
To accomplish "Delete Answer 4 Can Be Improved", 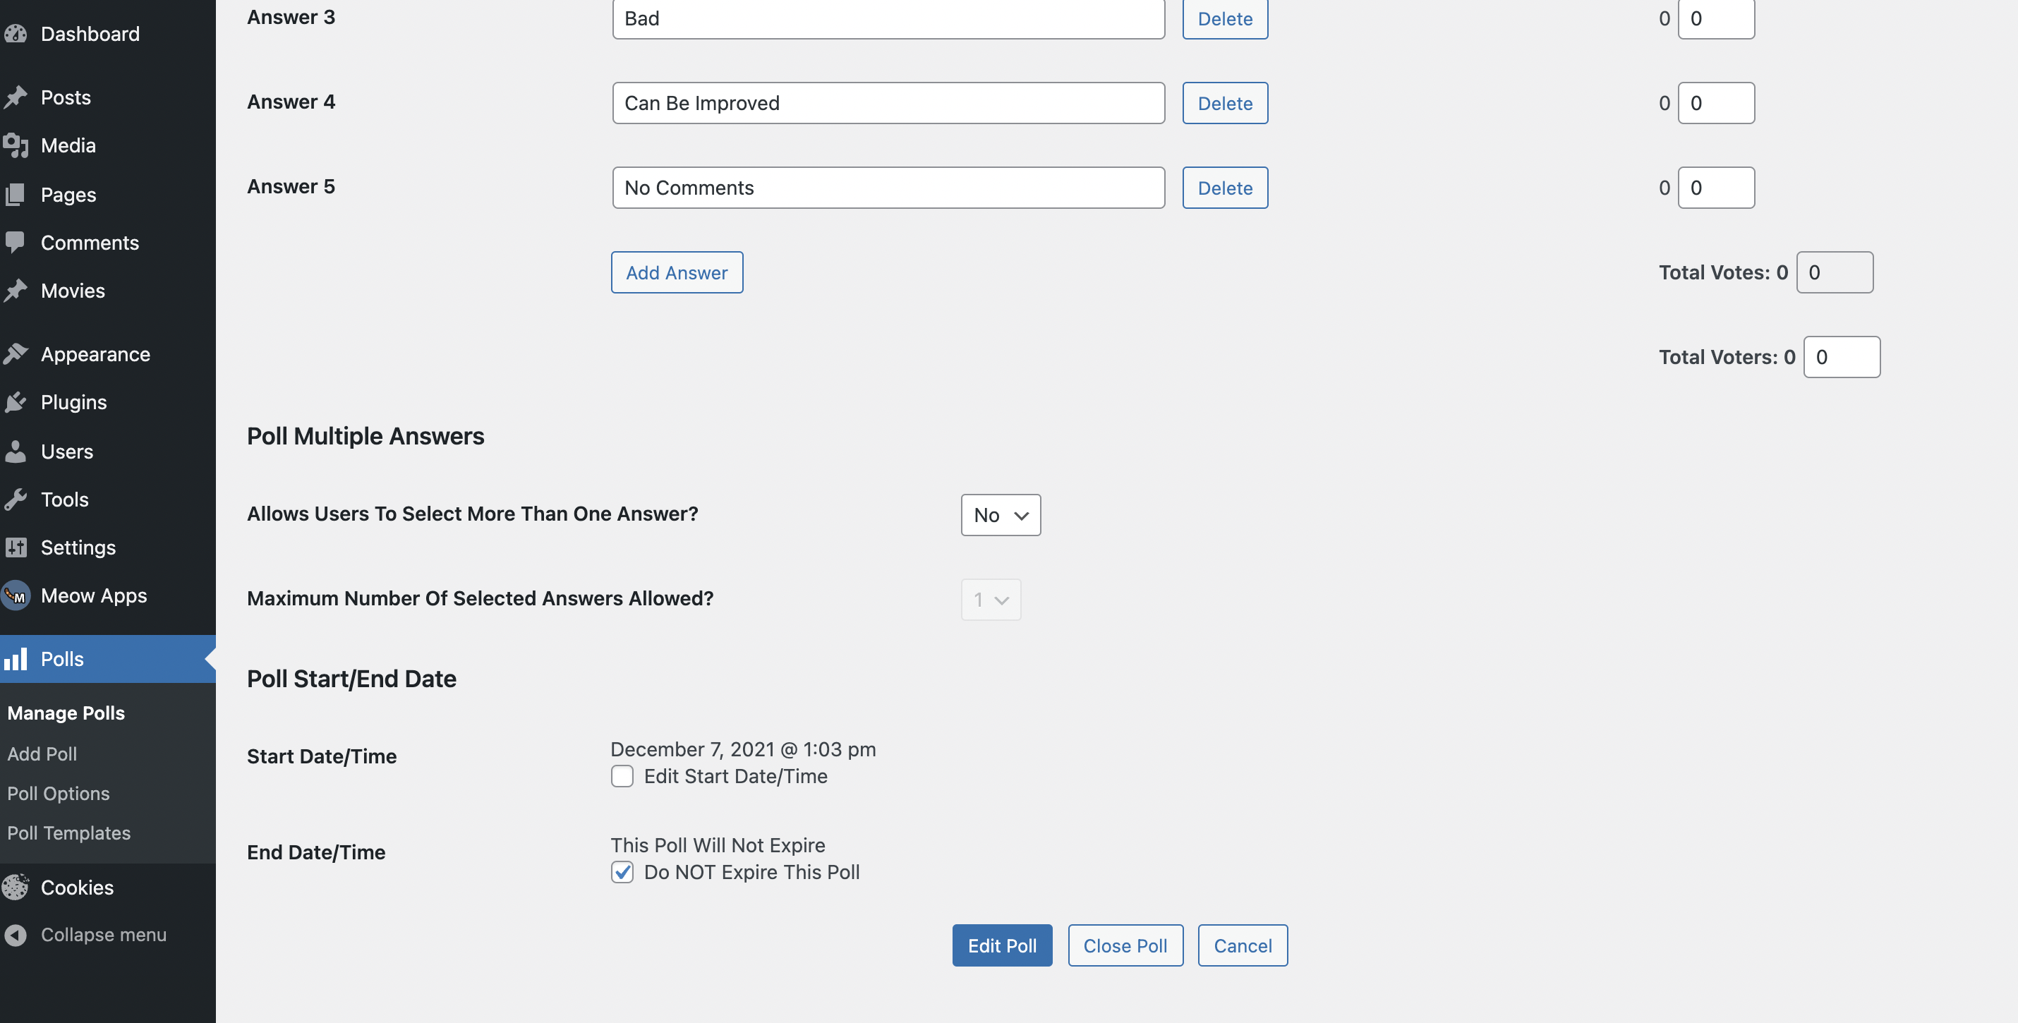I will pos(1224,104).
